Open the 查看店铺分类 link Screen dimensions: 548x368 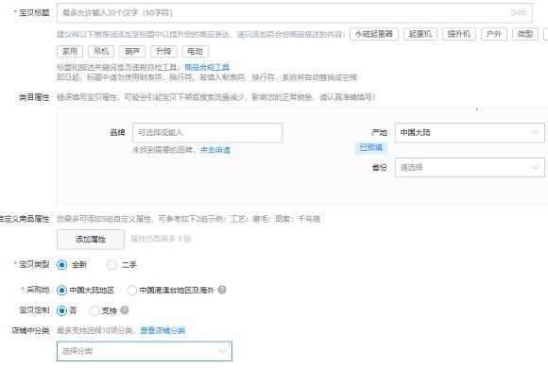[163, 330]
